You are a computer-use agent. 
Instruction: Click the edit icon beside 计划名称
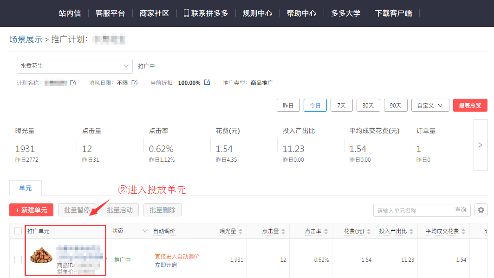73,83
